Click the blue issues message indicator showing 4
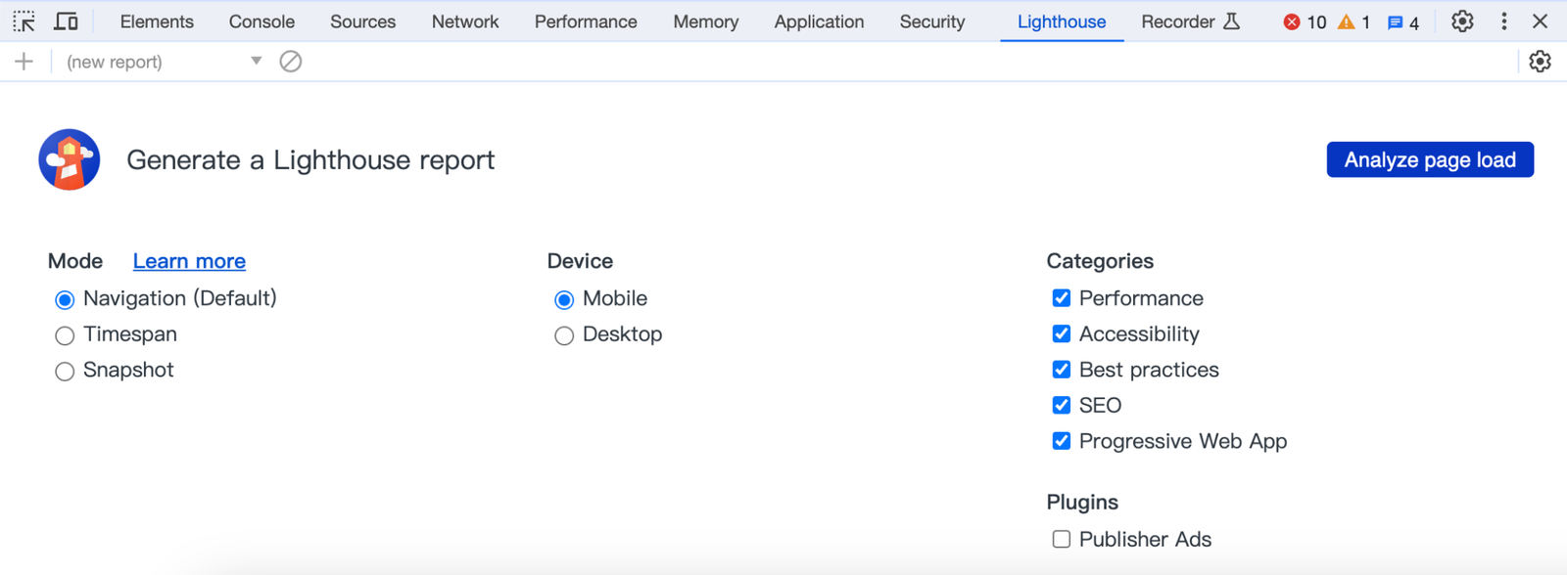The image size is (1567, 575). (1403, 22)
